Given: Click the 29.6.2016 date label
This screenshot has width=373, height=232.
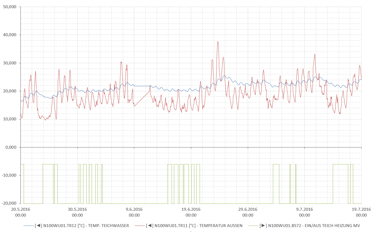Looking at the screenshot, I should coord(248,209).
